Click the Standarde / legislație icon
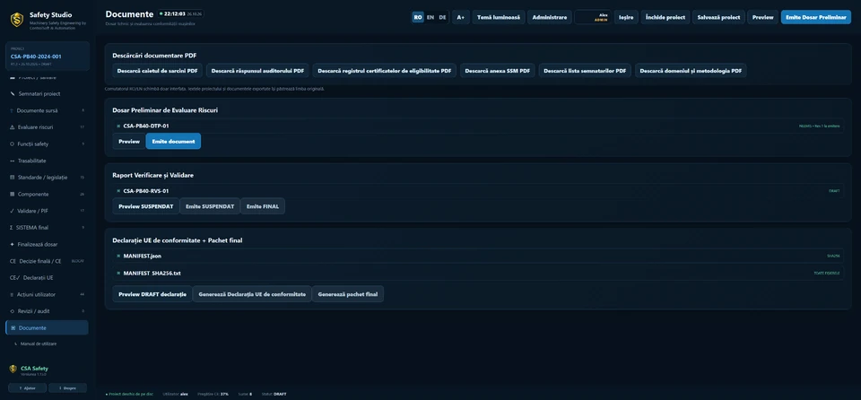This screenshot has height=400, width=861. pyautogui.click(x=13, y=178)
